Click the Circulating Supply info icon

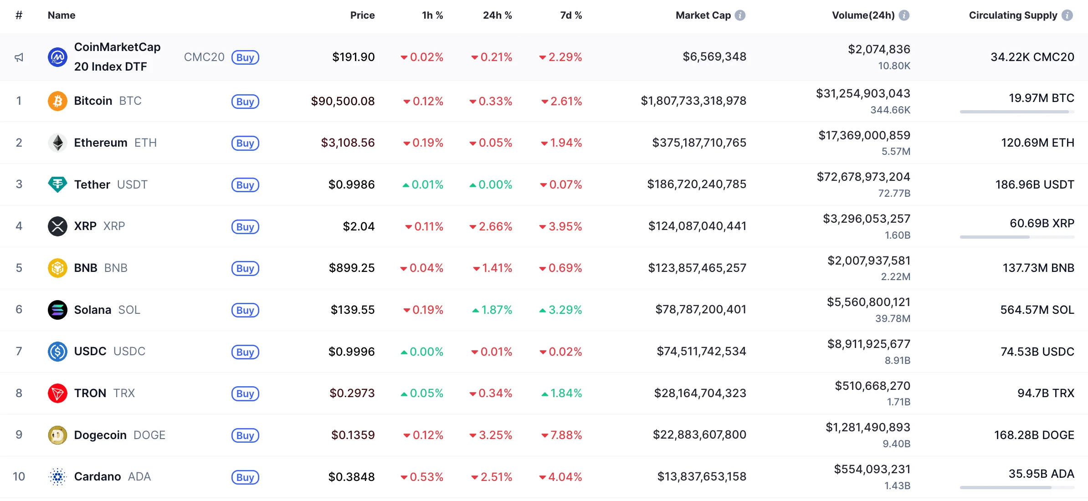[x=1067, y=15]
